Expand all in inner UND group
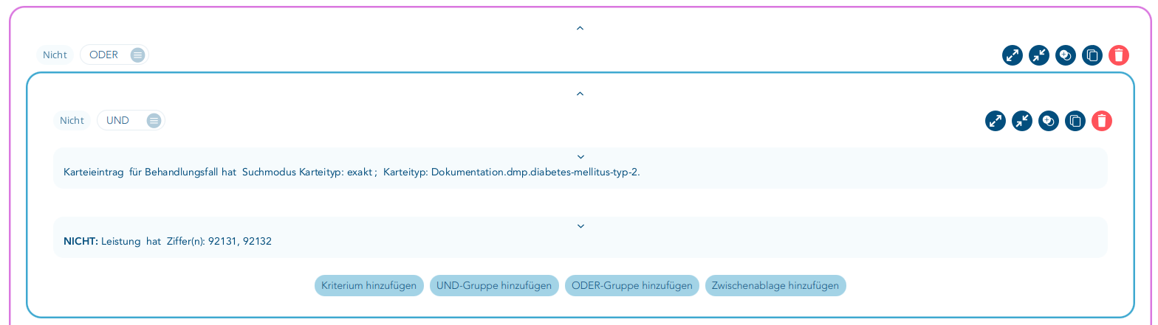This screenshot has height=325, width=1158. click(996, 121)
